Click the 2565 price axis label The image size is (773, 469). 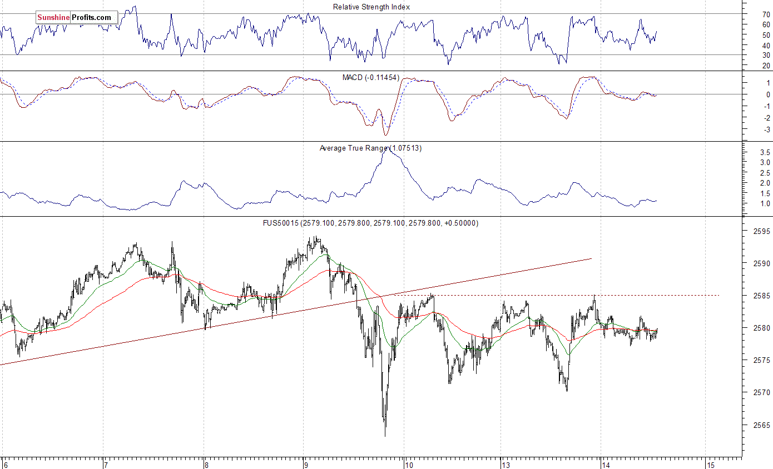(761, 425)
